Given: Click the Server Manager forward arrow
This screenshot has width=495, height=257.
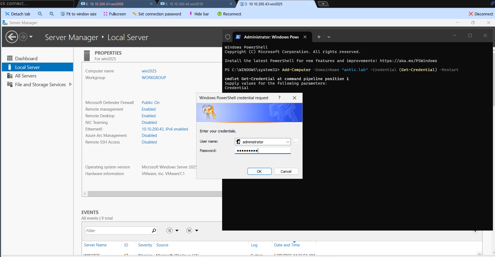Looking at the screenshot, I should click(x=23, y=37).
